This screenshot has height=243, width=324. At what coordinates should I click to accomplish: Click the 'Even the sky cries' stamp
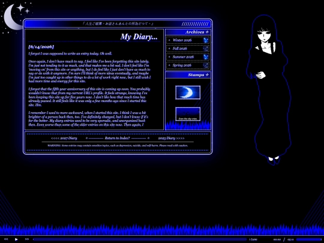188,114
